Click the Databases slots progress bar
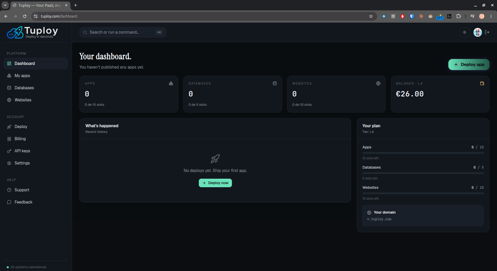 423,173
